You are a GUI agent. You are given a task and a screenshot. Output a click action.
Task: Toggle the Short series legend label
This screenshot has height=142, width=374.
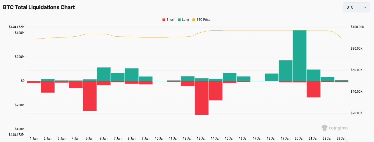coord(170,20)
